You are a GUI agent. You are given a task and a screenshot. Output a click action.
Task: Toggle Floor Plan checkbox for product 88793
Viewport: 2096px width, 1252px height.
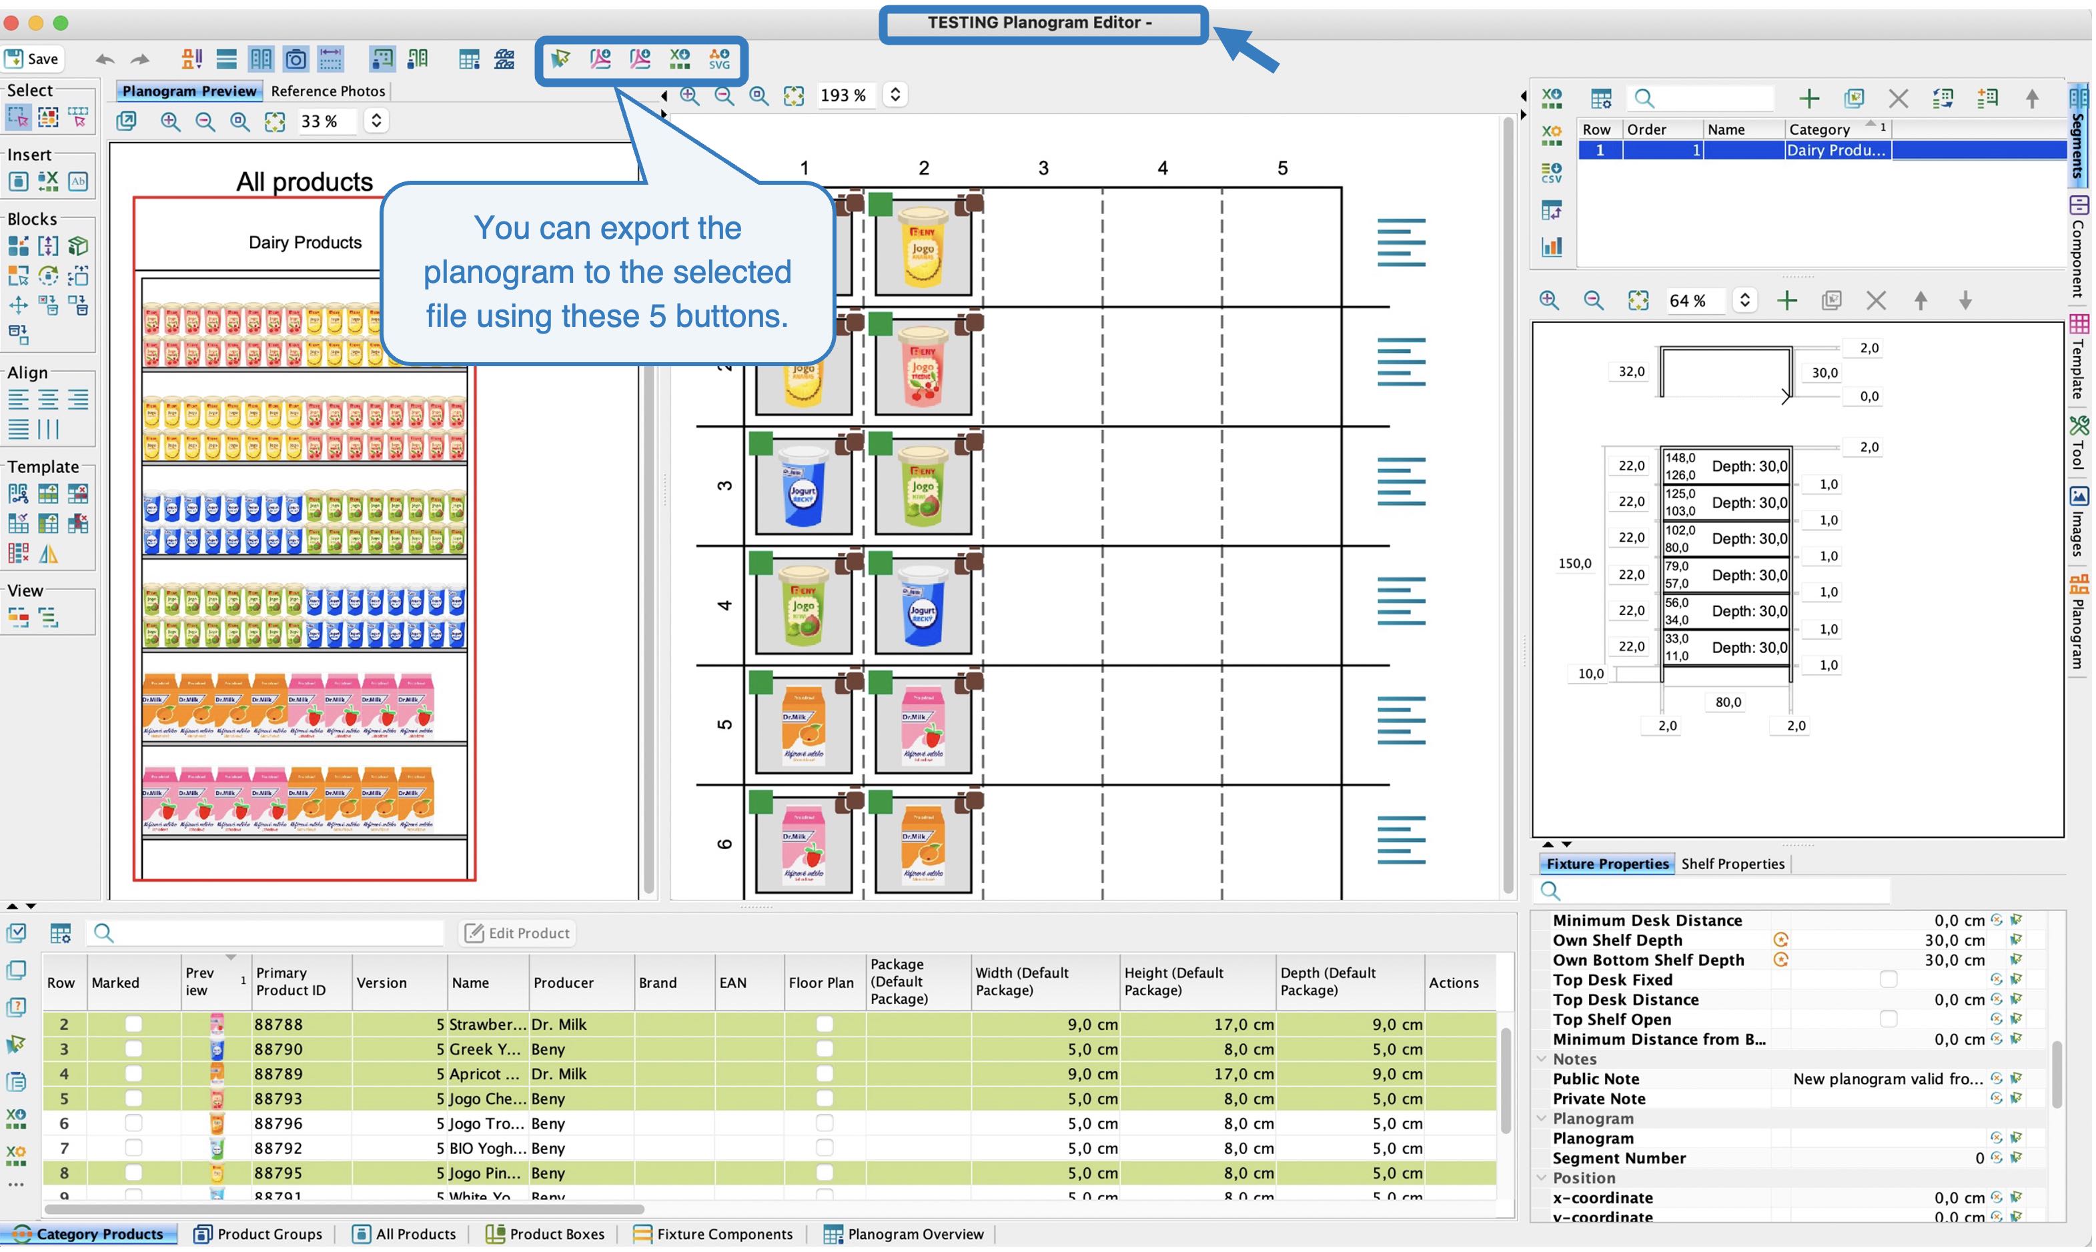825,1099
